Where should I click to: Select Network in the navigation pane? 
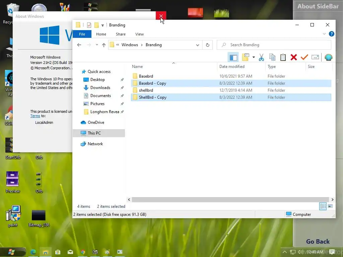[95, 144]
